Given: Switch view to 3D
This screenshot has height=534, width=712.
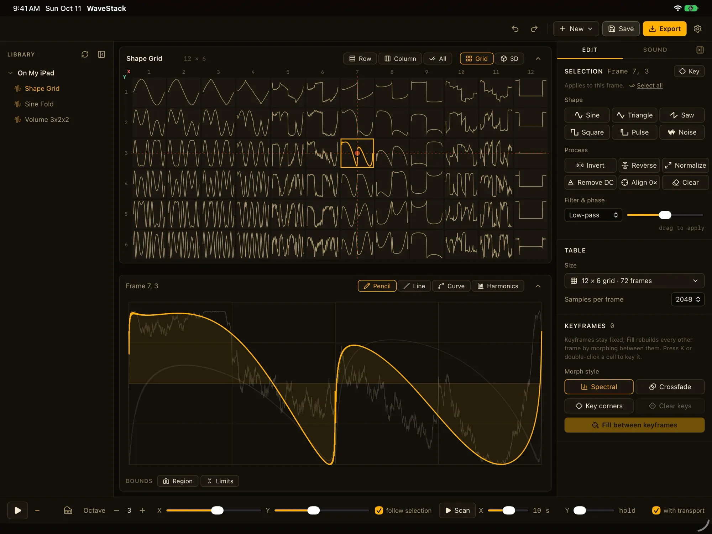Looking at the screenshot, I should pos(509,58).
